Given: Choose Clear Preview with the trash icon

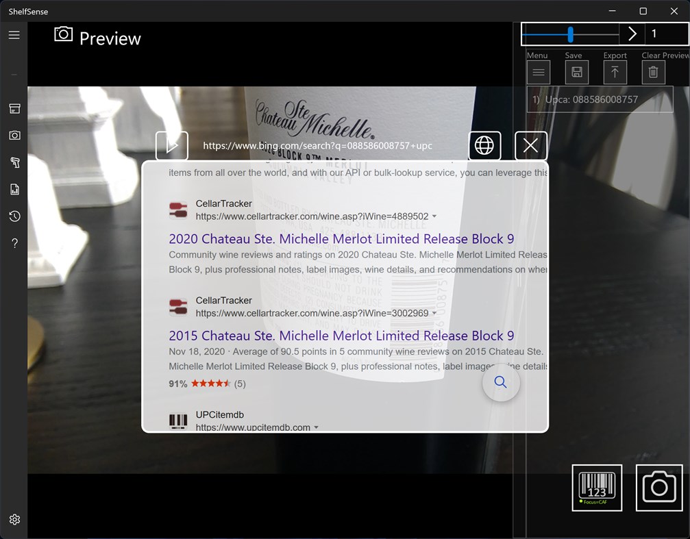Looking at the screenshot, I should (x=652, y=71).
